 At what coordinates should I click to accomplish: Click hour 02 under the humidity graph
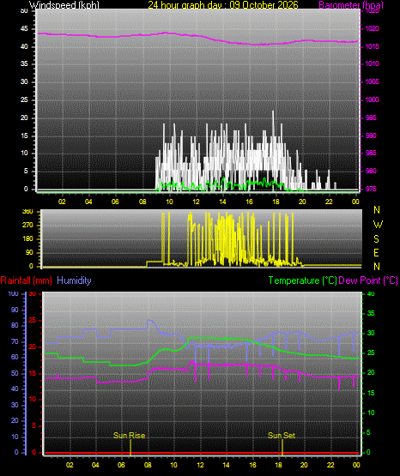pos(70,465)
